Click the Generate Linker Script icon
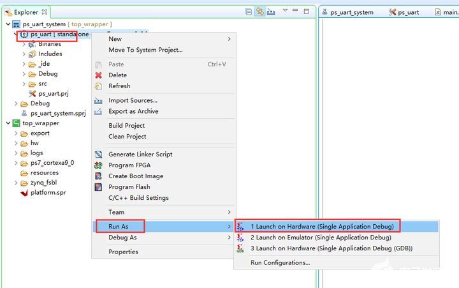Screen dimensions: 459x288 point(98,155)
